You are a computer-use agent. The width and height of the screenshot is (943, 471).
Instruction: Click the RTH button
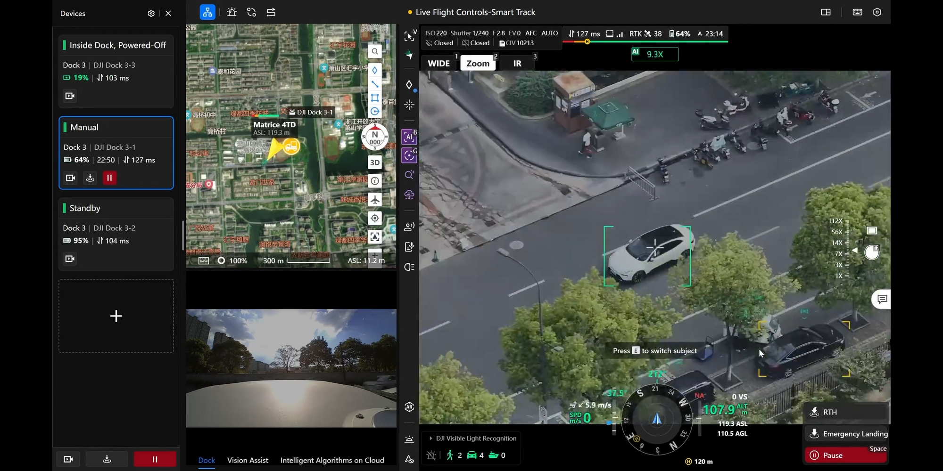(x=846, y=412)
